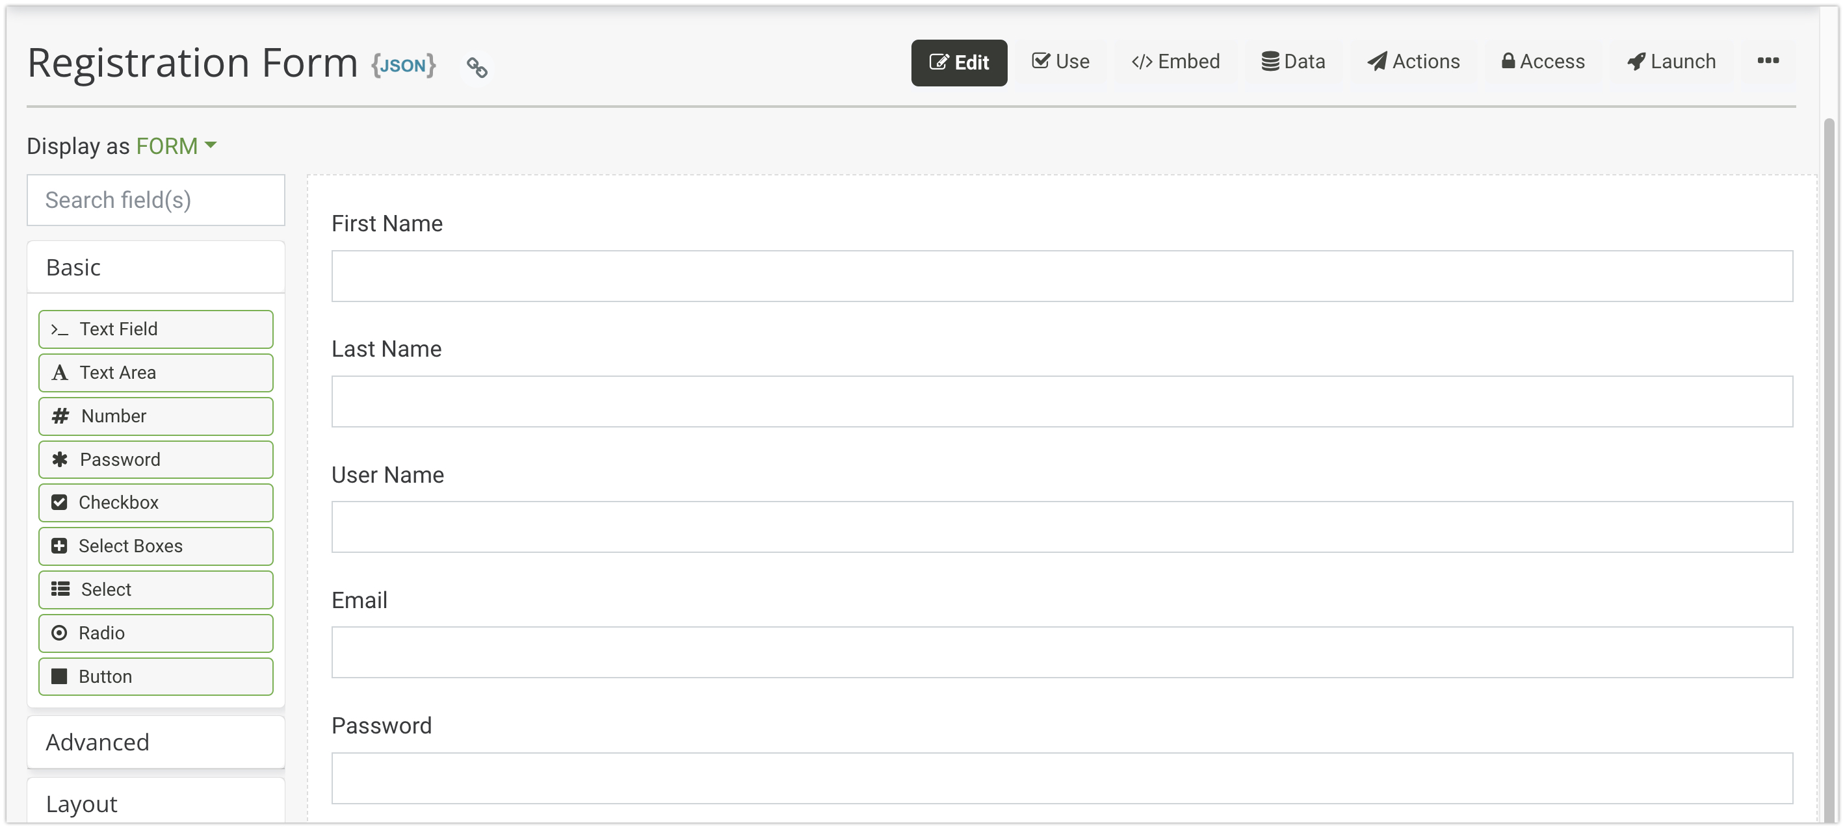Click the Select list icon
The height and width of the screenshot is (829, 1845).
(x=60, y=590)
